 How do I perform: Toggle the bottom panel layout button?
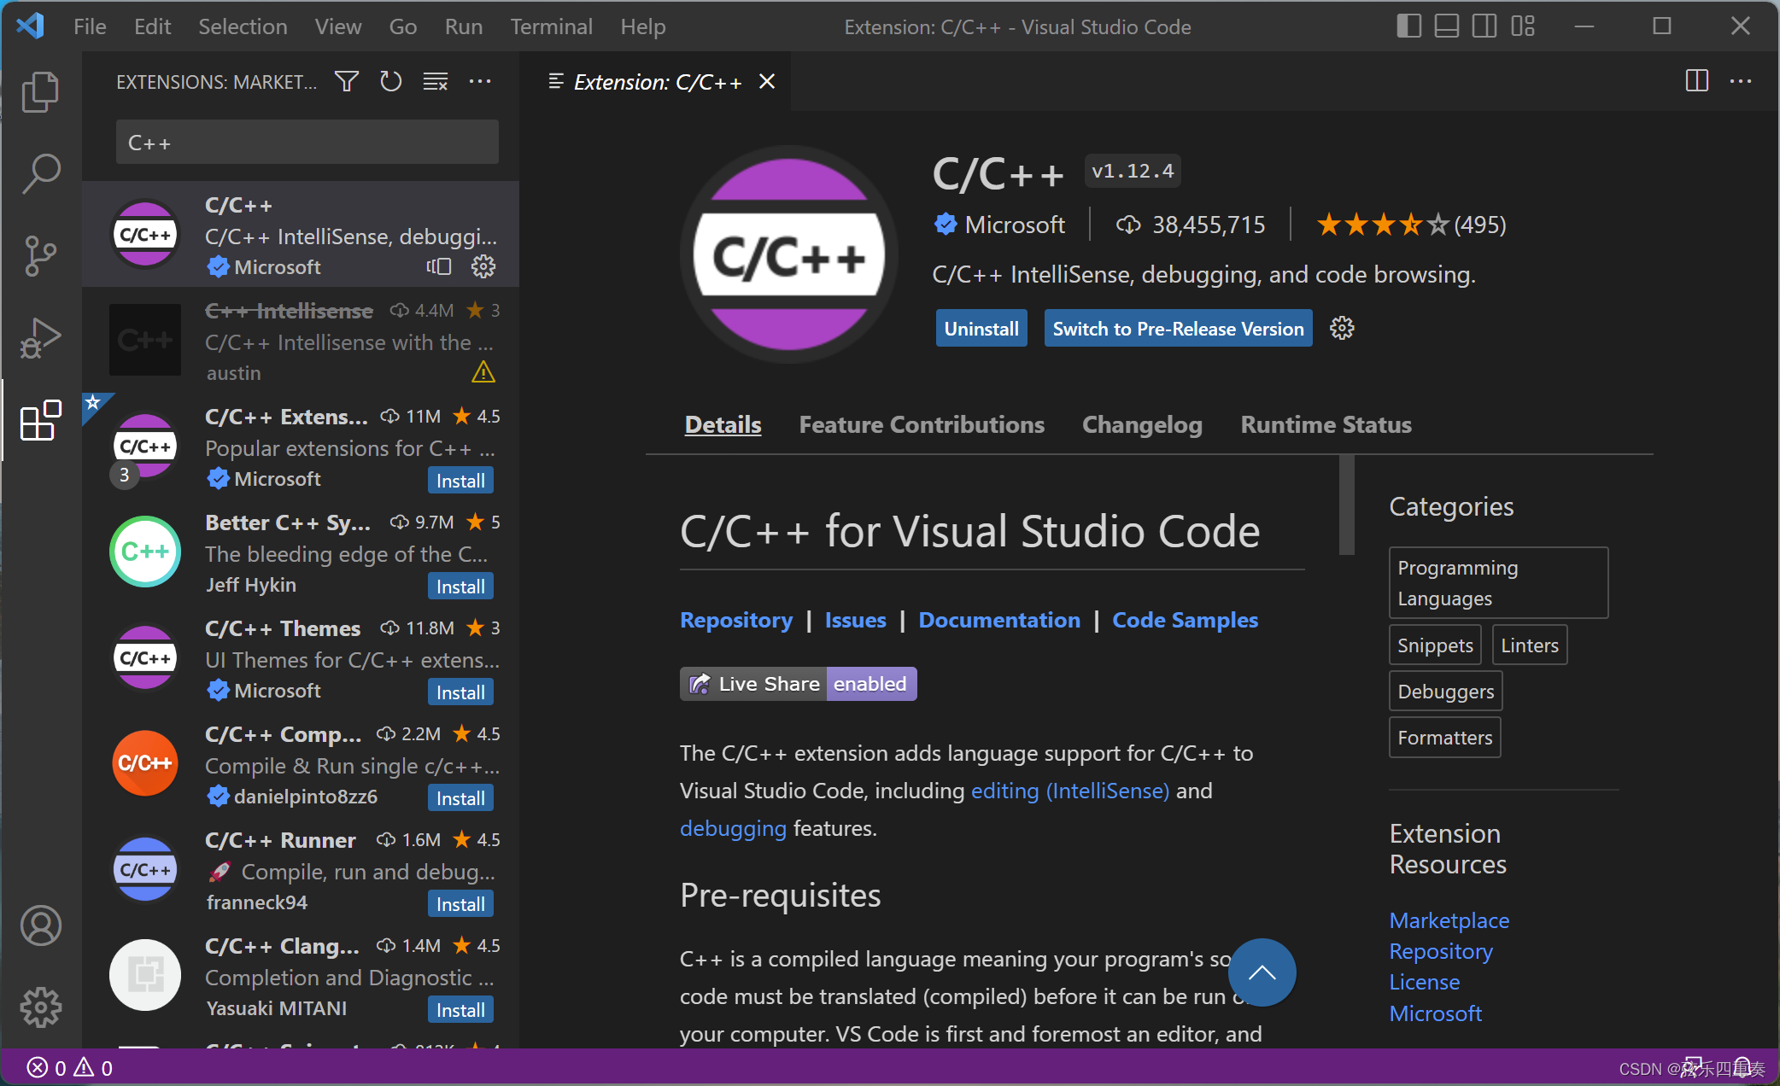coord(1446,26)
